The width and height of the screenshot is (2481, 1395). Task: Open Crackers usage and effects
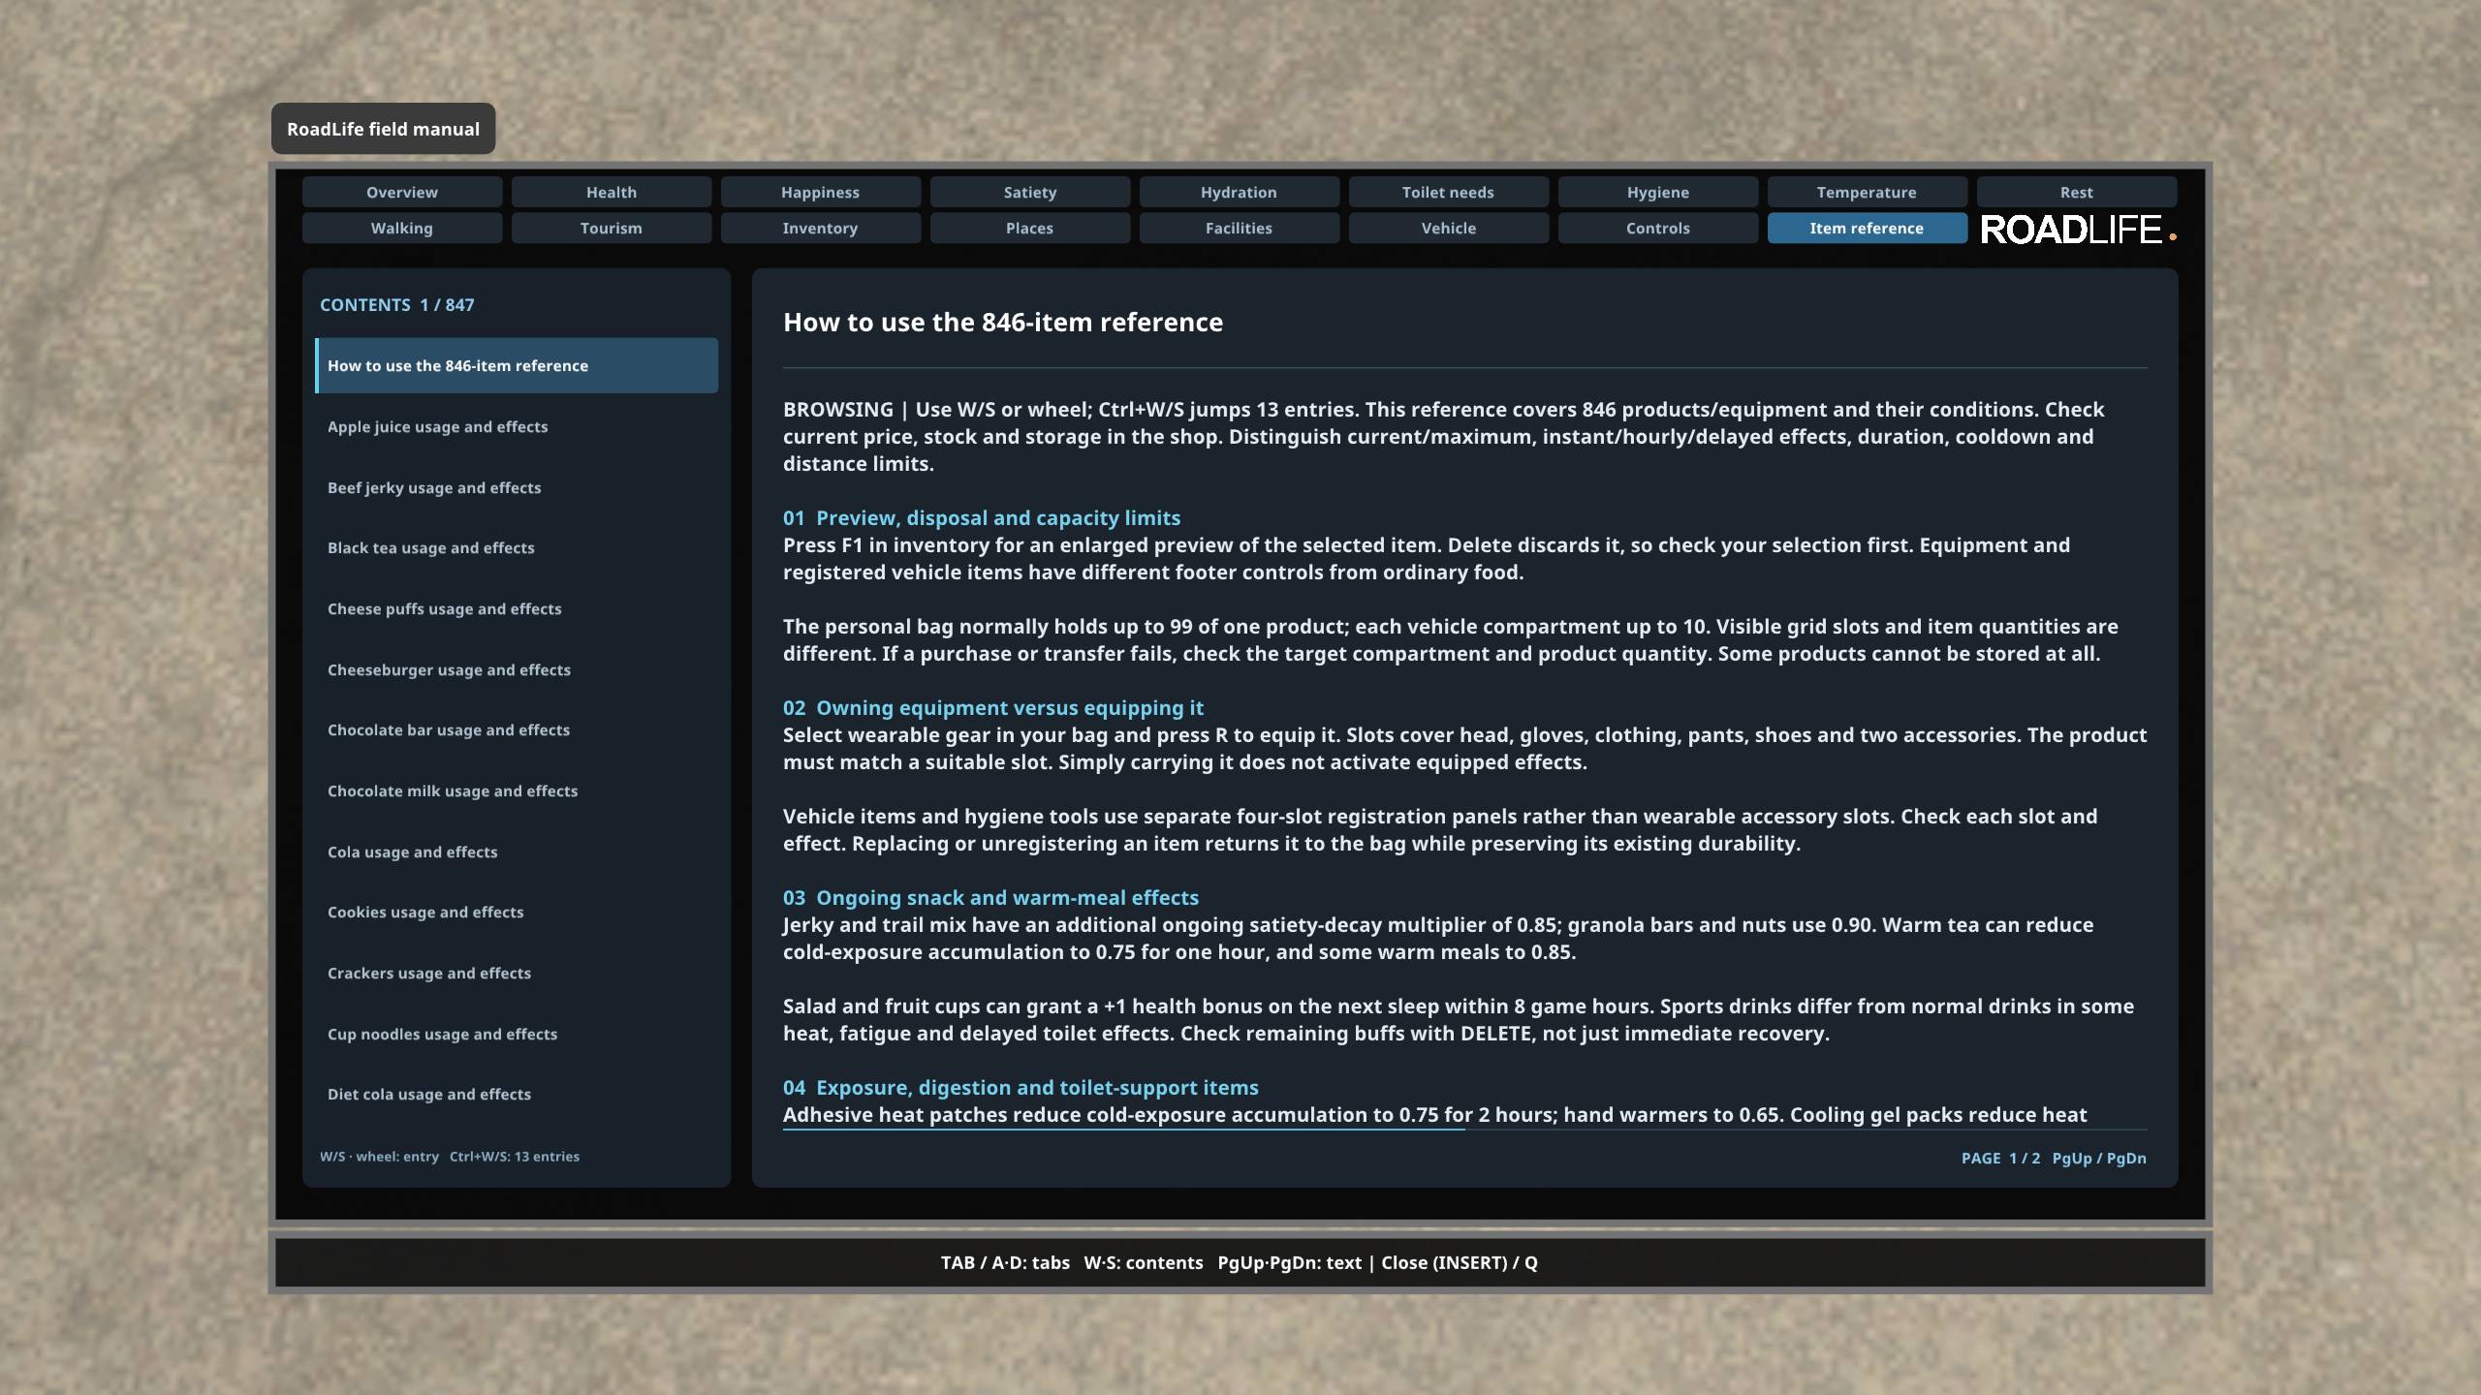[x=517, y=973]
